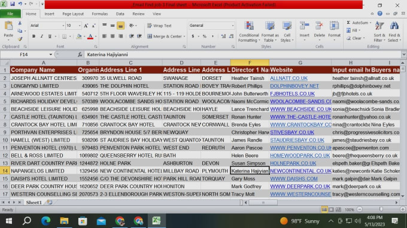Image resolution: width=407 pixels, height=228 pixels.
Task: Toggle bold formatting
Action: tap(34, 36)
